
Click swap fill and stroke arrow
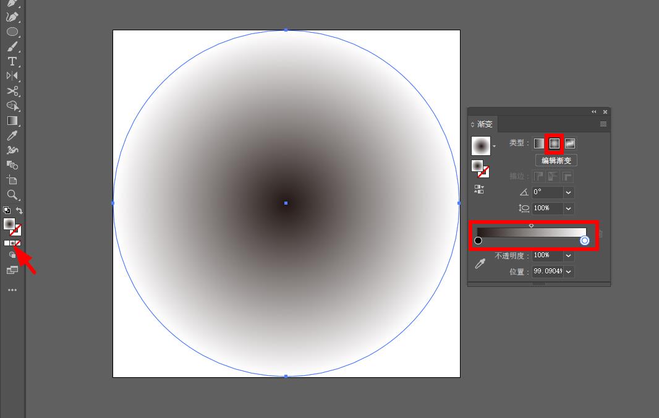19,210
